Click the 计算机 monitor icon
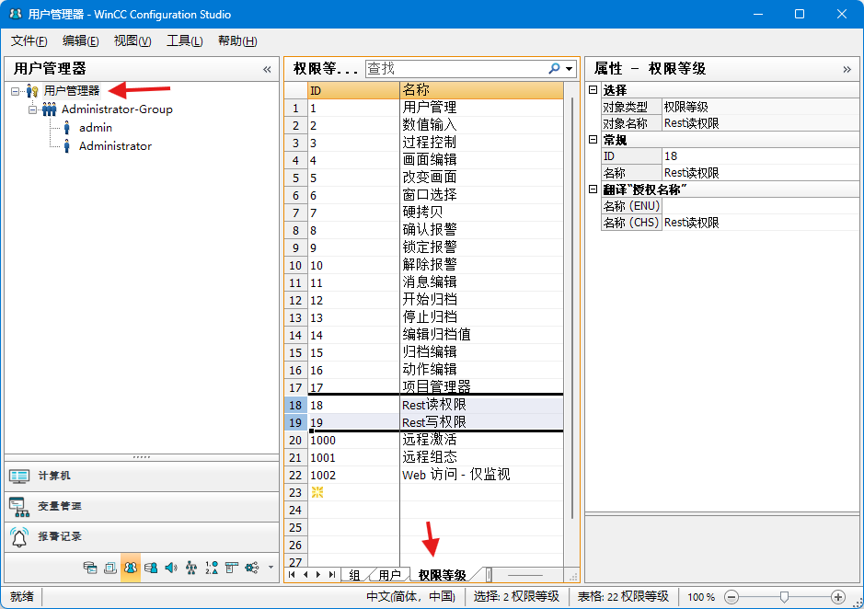The width and height of the screenshot is (864, 609). tap(19, 477)
